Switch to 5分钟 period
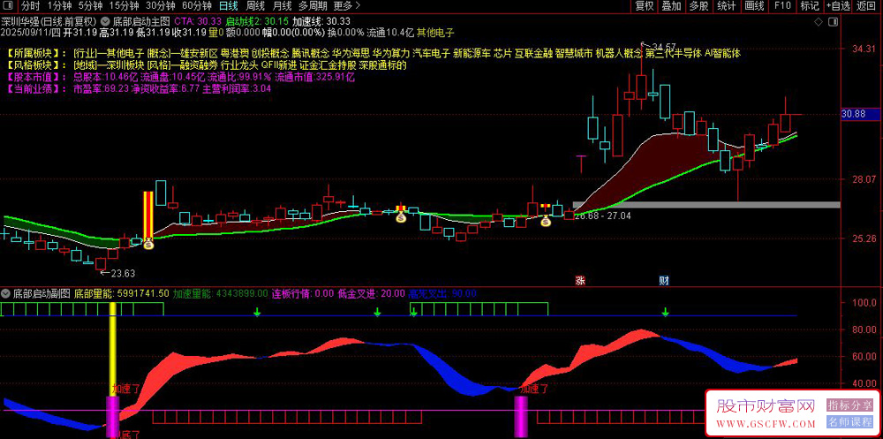Image resolution: width=883 pixels, height=439 pixels. [x=90, y=6]
